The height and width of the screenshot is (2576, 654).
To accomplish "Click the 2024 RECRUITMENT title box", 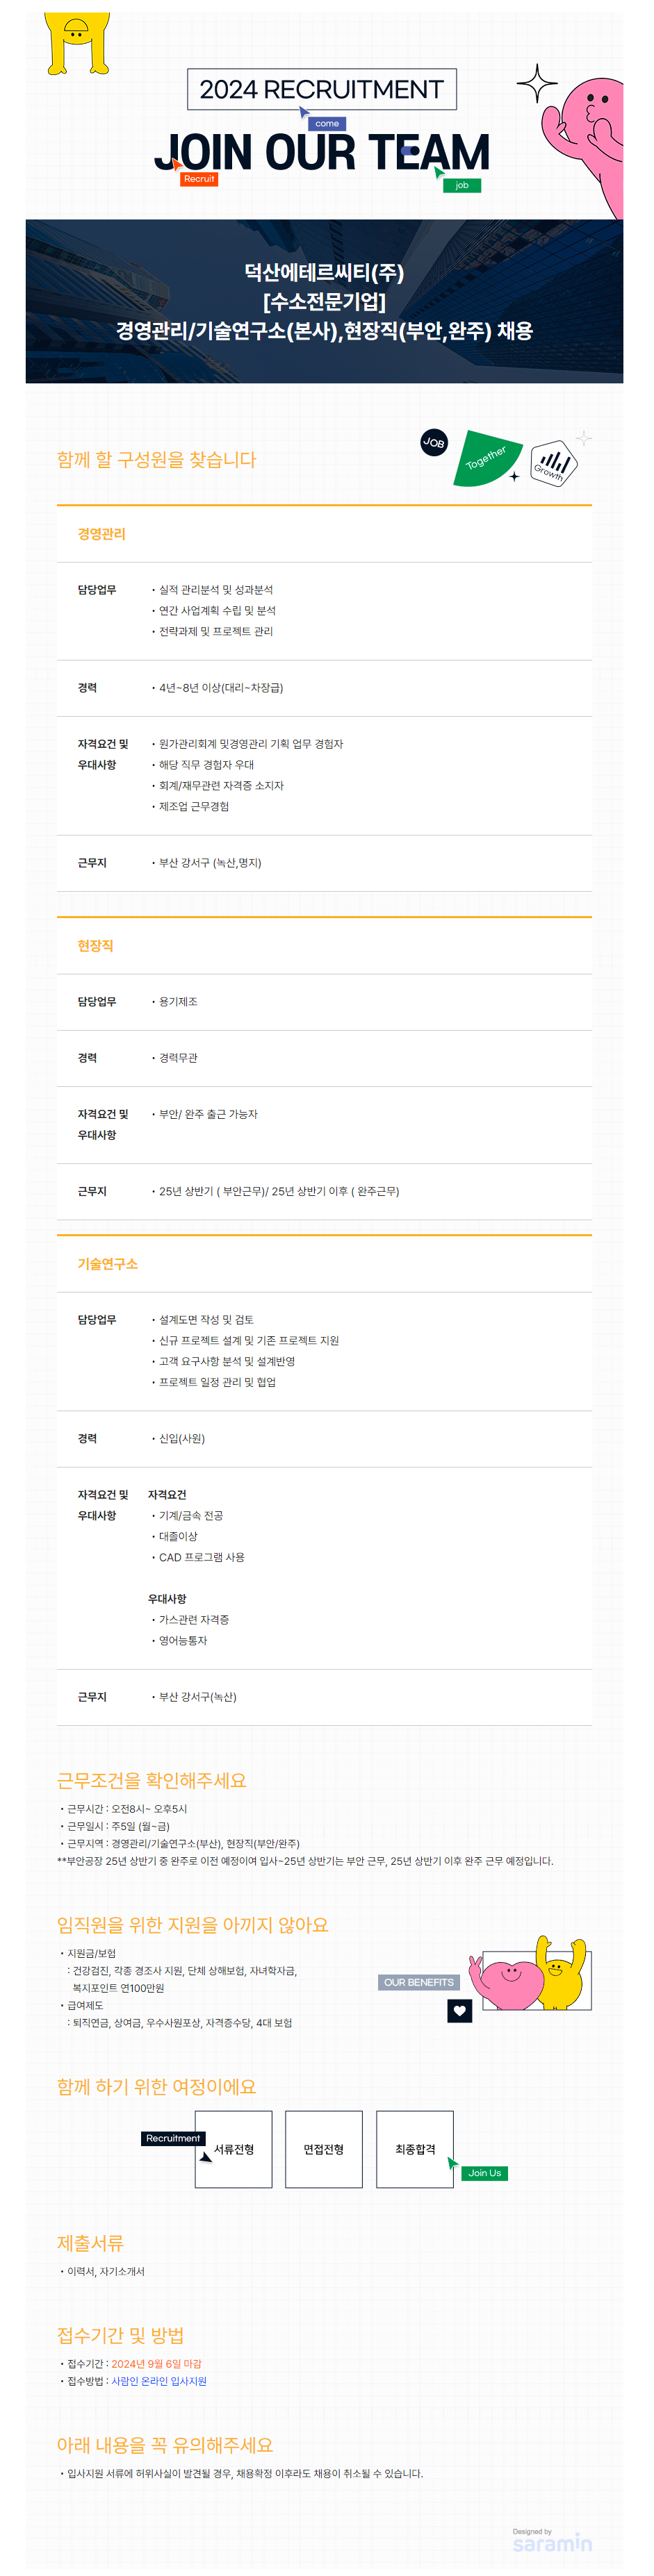I will 322,89.
